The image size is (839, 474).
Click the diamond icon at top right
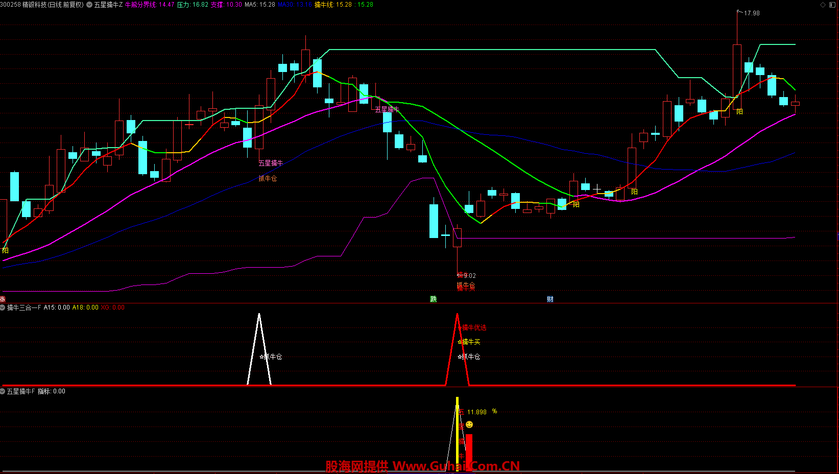(823, 5)
